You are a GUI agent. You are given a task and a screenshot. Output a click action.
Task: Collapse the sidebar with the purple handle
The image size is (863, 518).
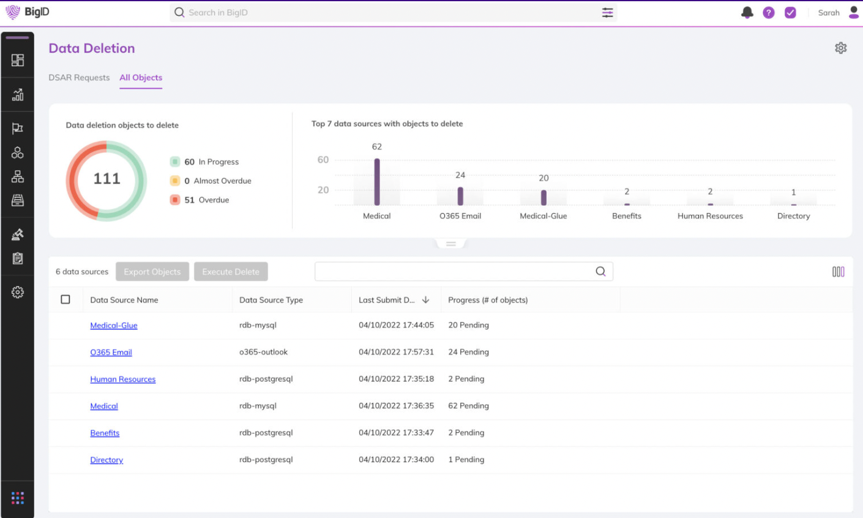tap(18, 38)
